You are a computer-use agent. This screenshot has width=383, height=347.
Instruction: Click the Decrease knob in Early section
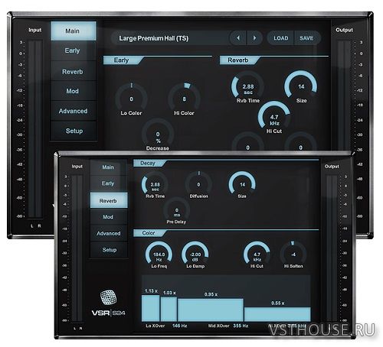click(158, 134)
